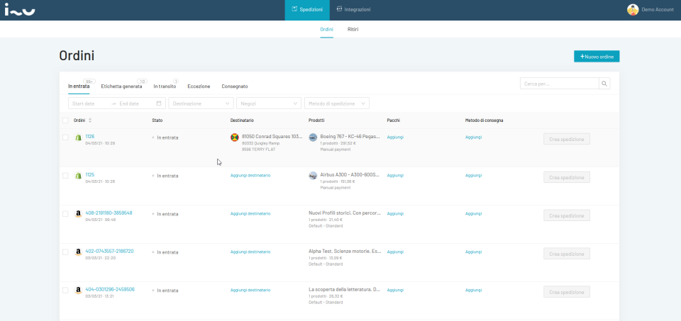Click recipient address 81050 Conrad Squares
This screenshot has height=321, width=681.
(272, 136)
